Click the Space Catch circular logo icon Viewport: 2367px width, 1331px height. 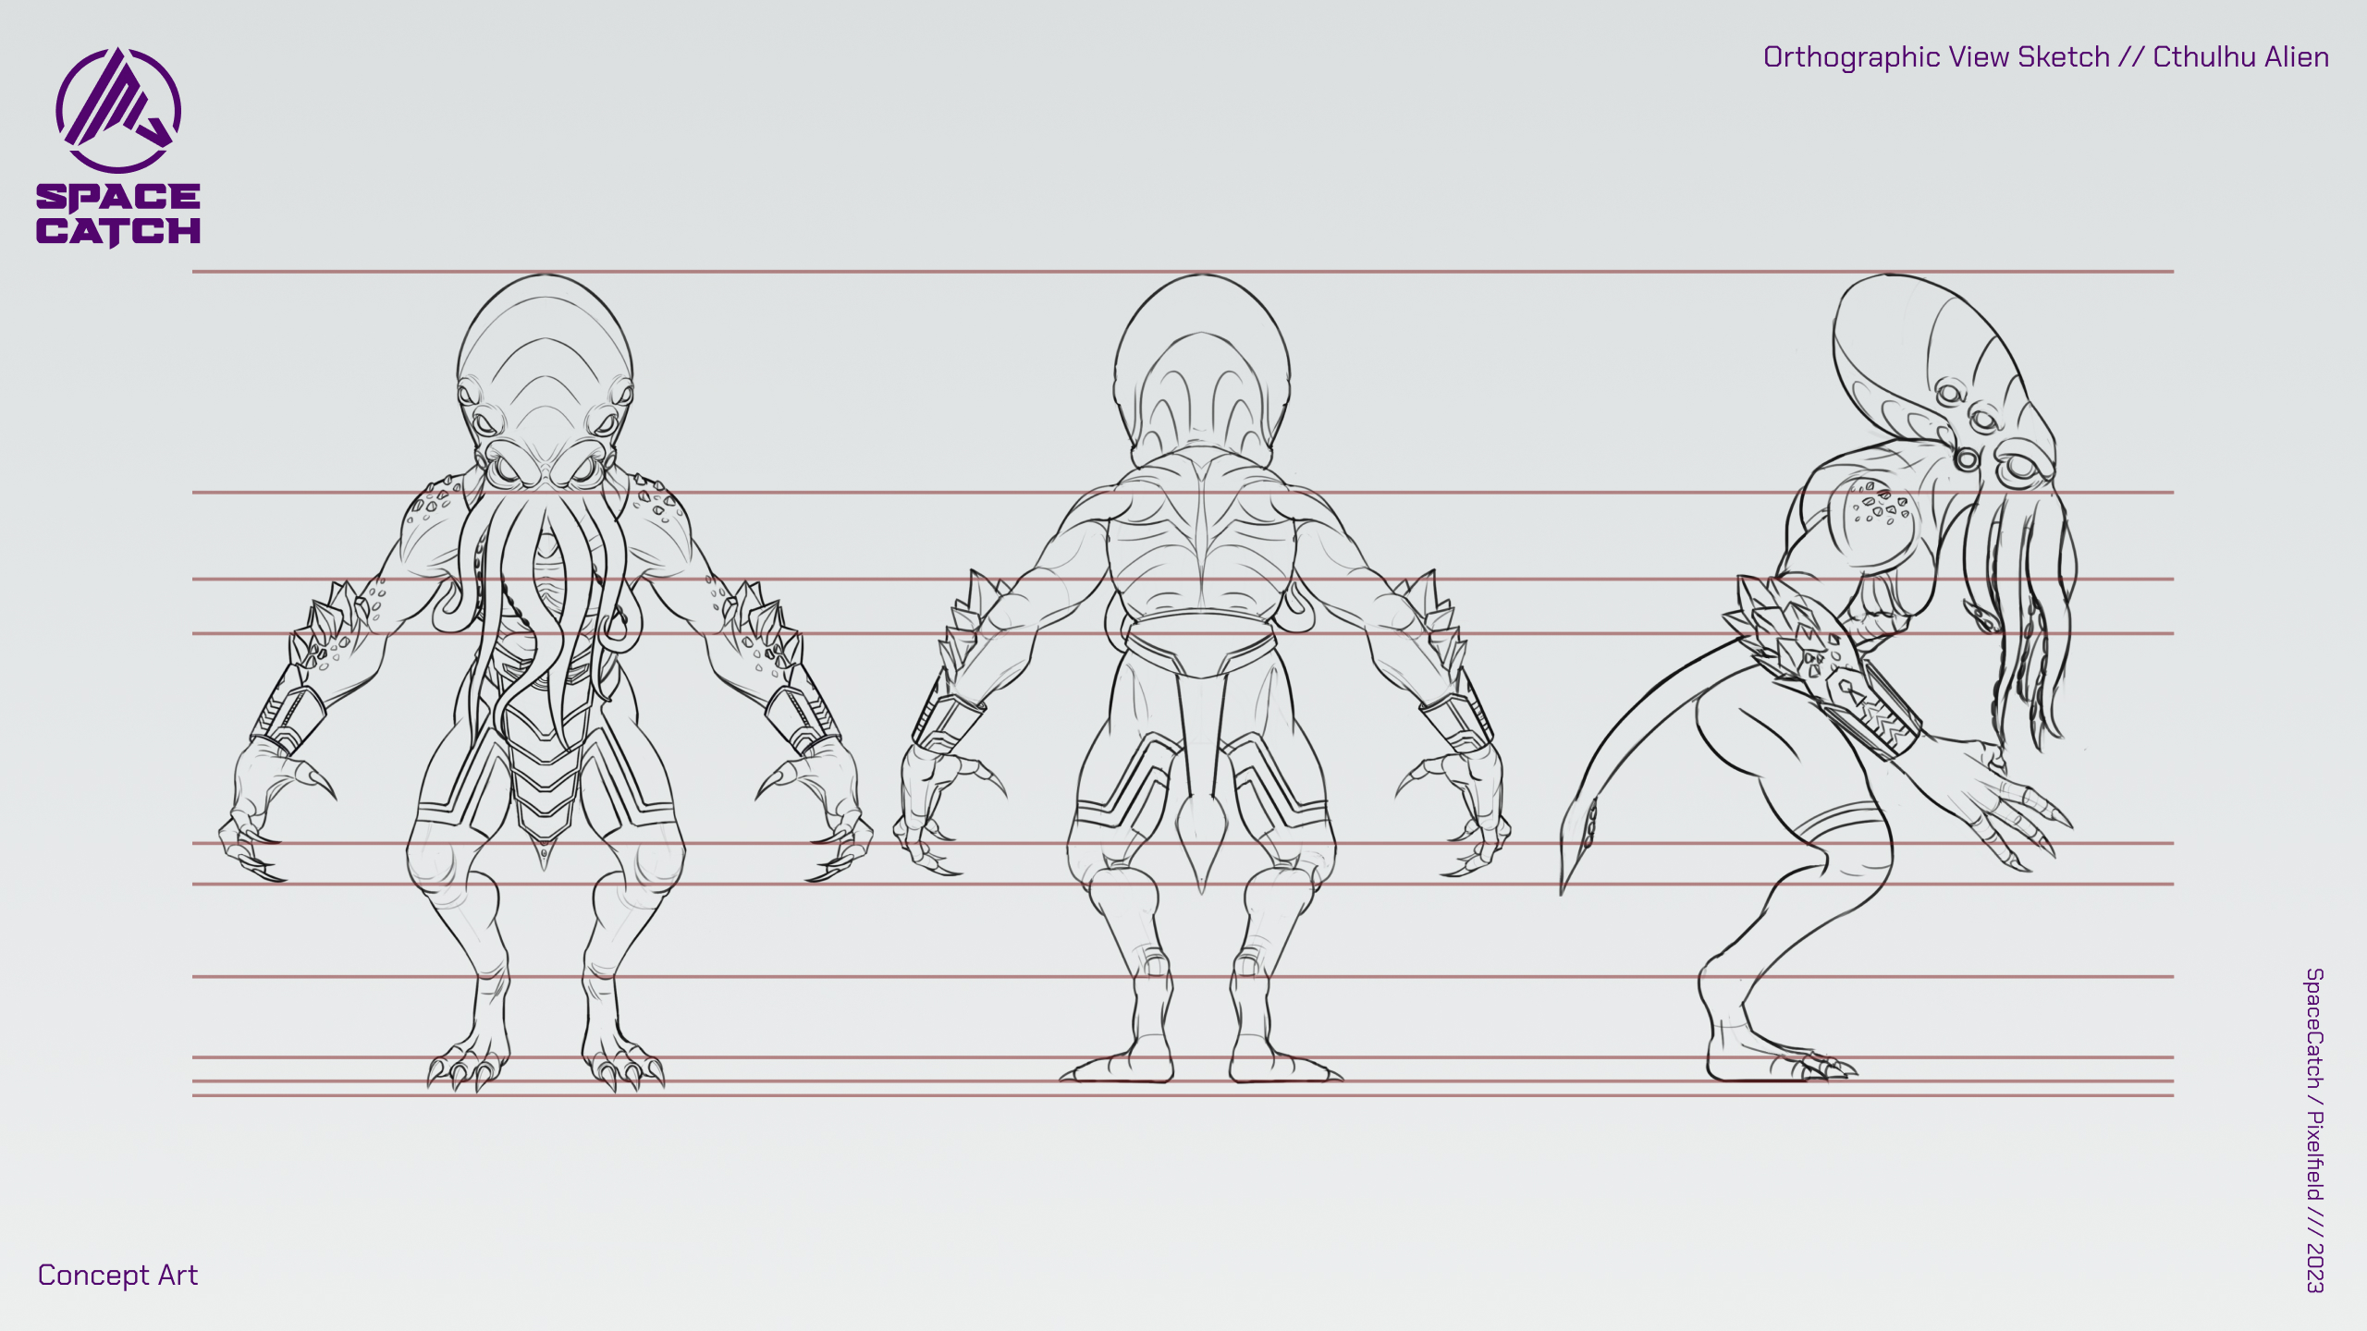coord(118,110)
